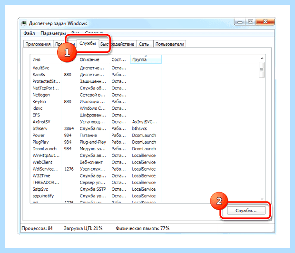Viewport: 295px width, 253px height.
Task: Click the Изоляция ... description cell
Action: click(92, 102)
